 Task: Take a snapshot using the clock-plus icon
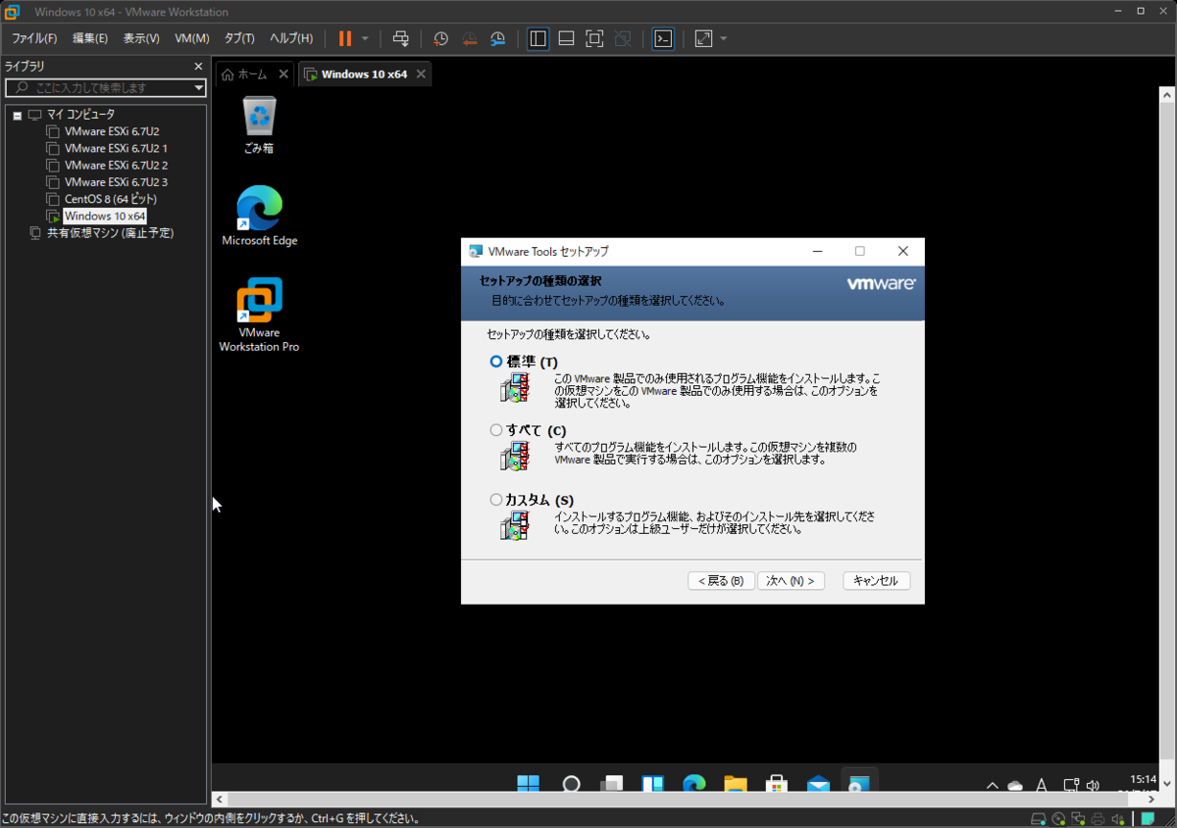(441, 38)
